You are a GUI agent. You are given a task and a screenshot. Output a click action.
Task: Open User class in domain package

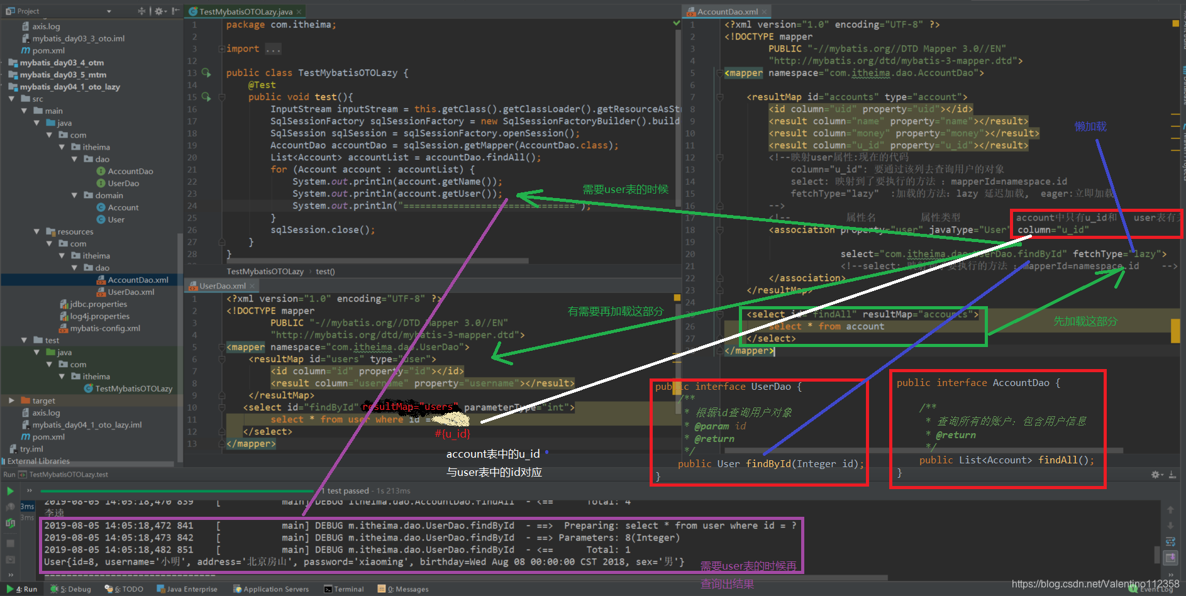point(111,219)
